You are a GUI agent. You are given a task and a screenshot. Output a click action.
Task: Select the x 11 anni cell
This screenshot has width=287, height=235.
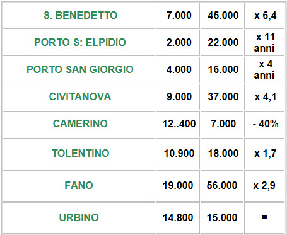[x=264, y=43]
